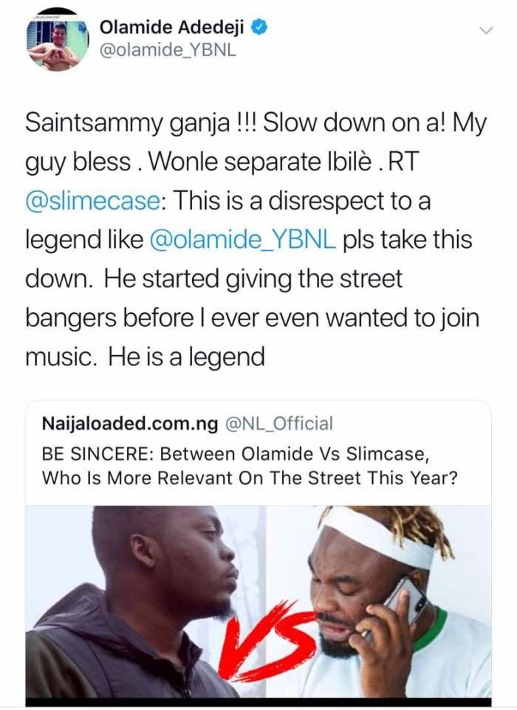Click the red VS graphic

point(263,639)
